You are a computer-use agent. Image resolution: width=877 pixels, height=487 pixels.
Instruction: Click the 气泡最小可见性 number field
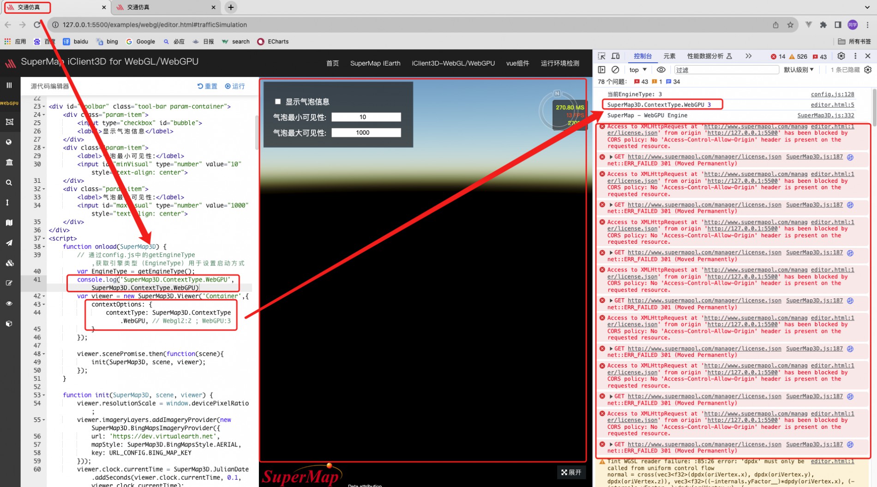click(x=366, y=117)
